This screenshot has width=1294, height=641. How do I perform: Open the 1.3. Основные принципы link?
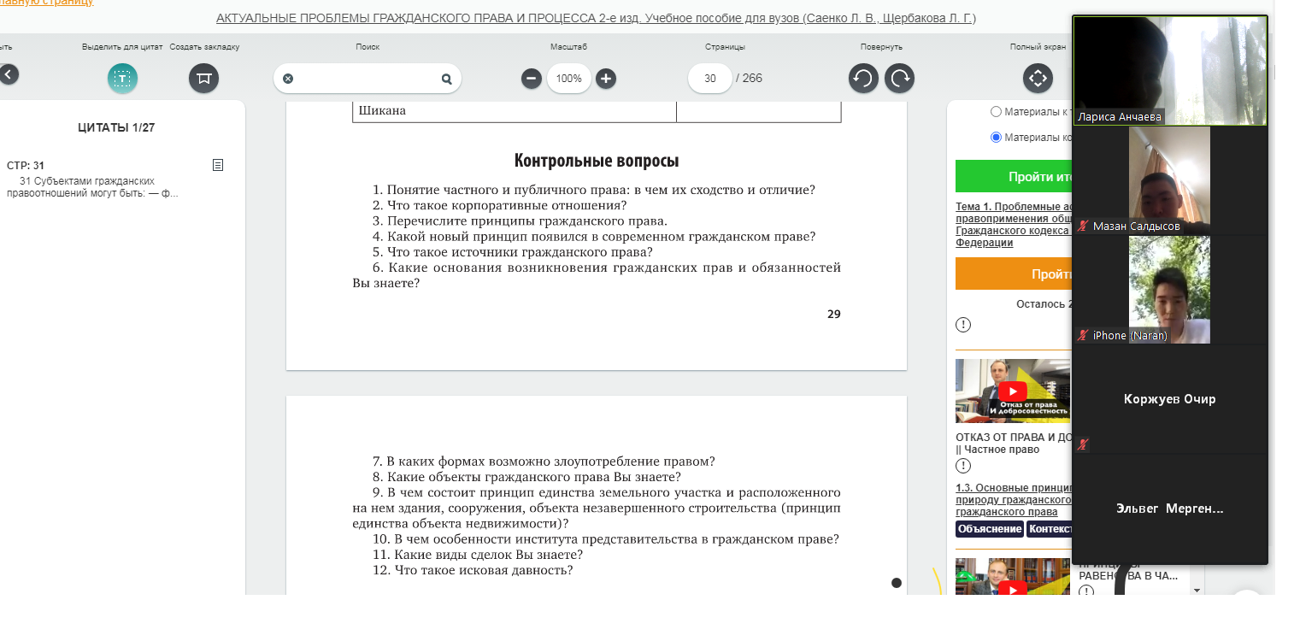(1014, 500)
